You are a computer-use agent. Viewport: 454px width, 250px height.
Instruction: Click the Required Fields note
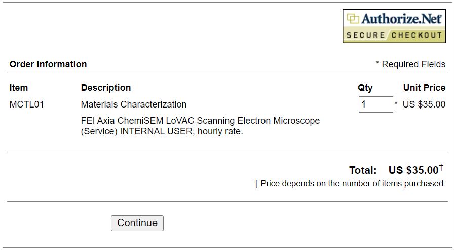tap(410, 64)
